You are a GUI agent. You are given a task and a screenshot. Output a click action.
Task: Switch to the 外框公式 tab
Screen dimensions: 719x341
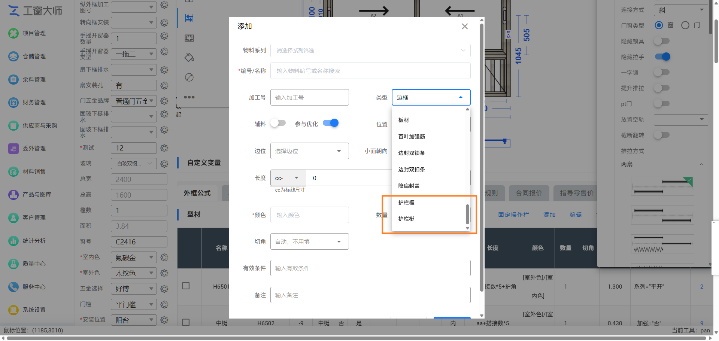coord(197,193)
